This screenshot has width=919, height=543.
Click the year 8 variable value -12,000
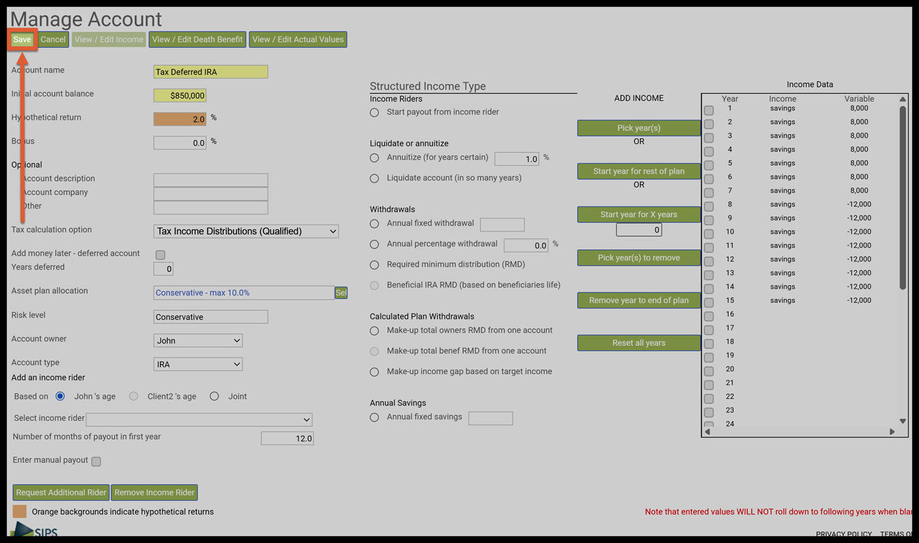tap(859, 205)
